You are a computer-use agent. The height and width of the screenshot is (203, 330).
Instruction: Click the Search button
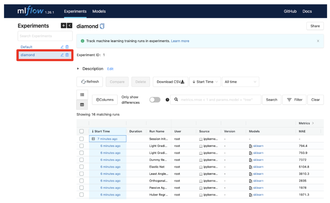click(x=271, y=100)
